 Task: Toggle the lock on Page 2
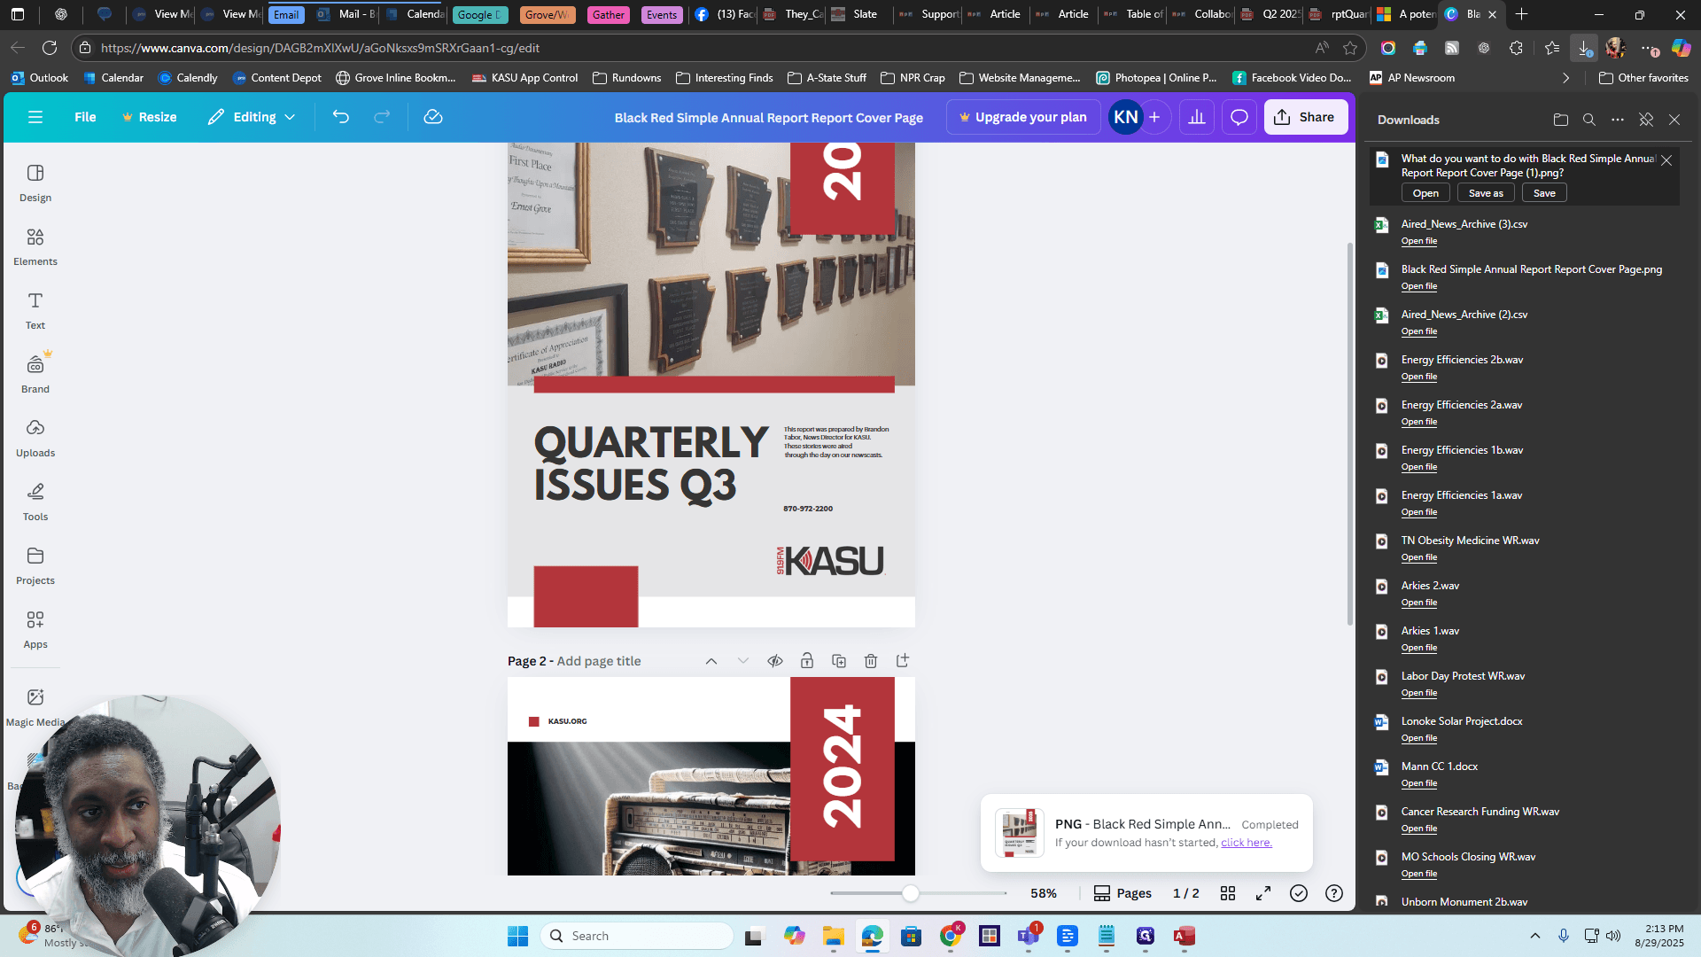pyautogui.click(x=807, y=661)
